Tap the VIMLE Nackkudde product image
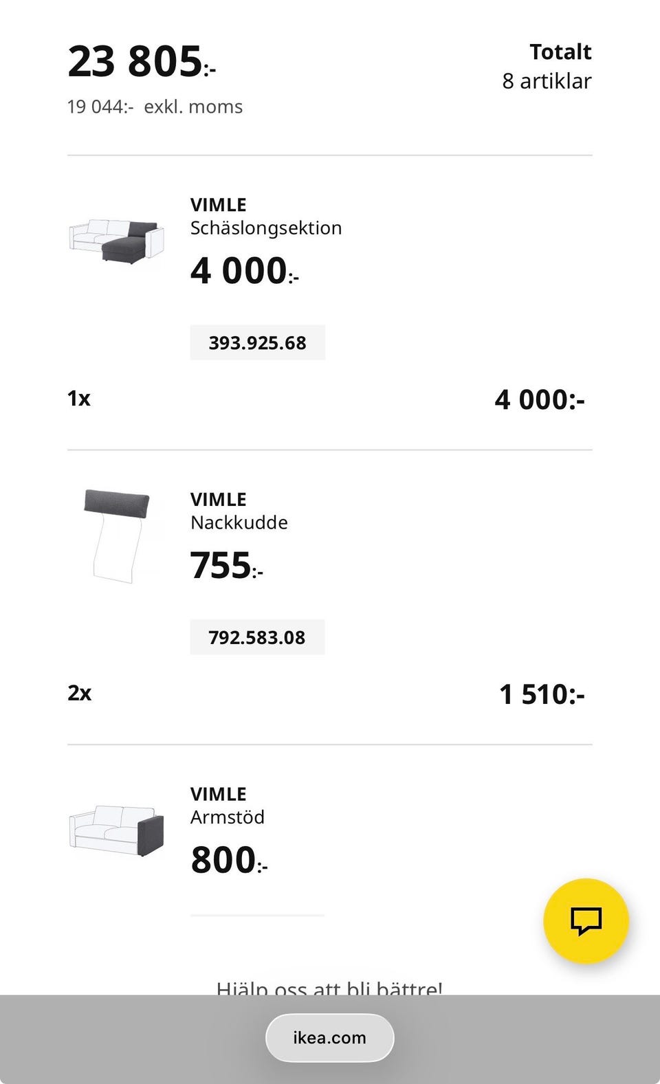Viewport: 660px width, 1084px height. [x=117, y=535]
